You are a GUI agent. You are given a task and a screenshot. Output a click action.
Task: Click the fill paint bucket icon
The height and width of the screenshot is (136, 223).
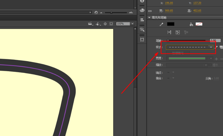tap(191, 24)
